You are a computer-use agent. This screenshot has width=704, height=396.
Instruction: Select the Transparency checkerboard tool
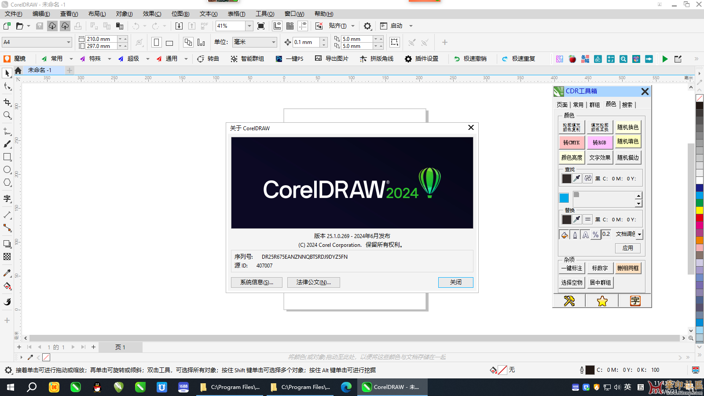coord(7,257)
